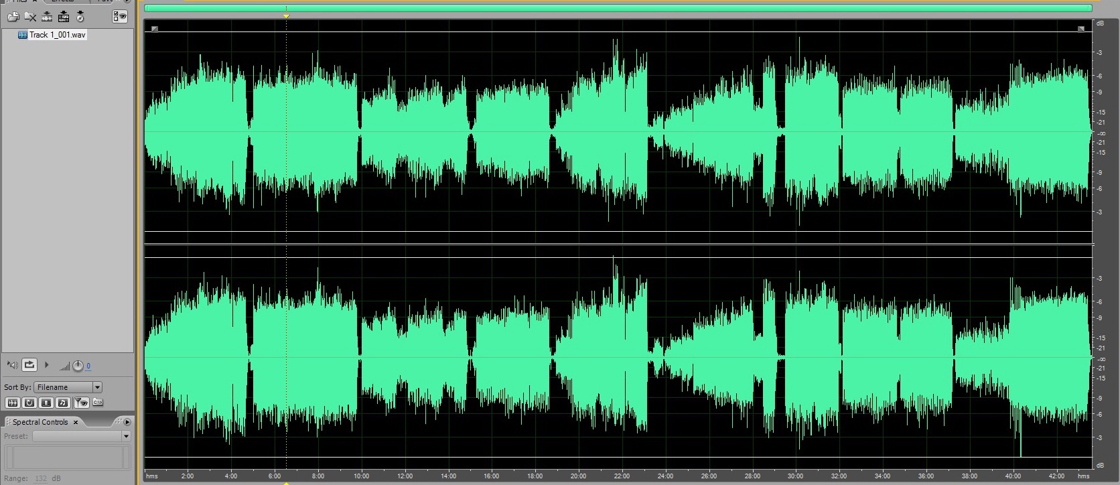
Task: Switch to the Effects tab
Action: [62, 1]
